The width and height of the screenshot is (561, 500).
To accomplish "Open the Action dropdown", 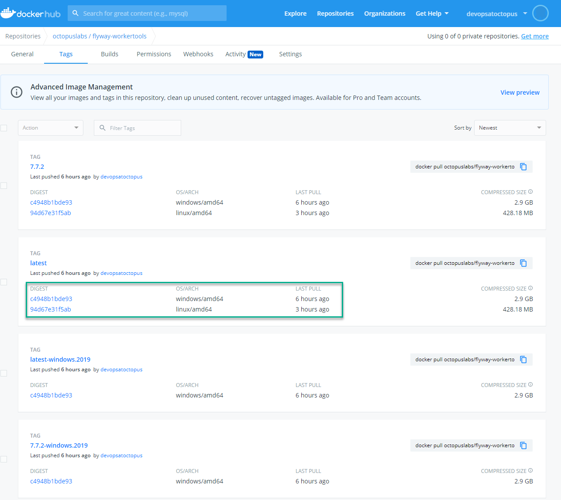I will [50, 127].
